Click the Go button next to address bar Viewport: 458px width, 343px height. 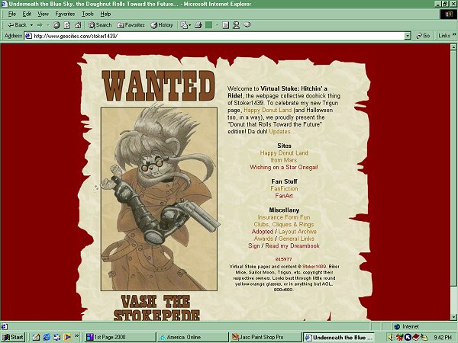tap(423, 36)
